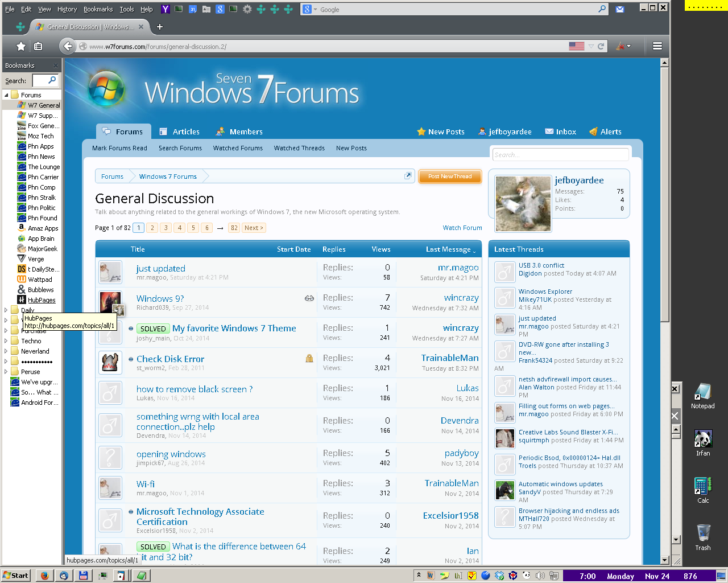Open the hamburger menu button
The image size is (728, 583).
coord(657,46)
